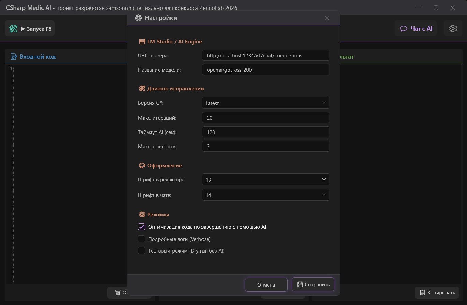Open the Шрифт в редакторе dropdown

[x=266, y=180]
